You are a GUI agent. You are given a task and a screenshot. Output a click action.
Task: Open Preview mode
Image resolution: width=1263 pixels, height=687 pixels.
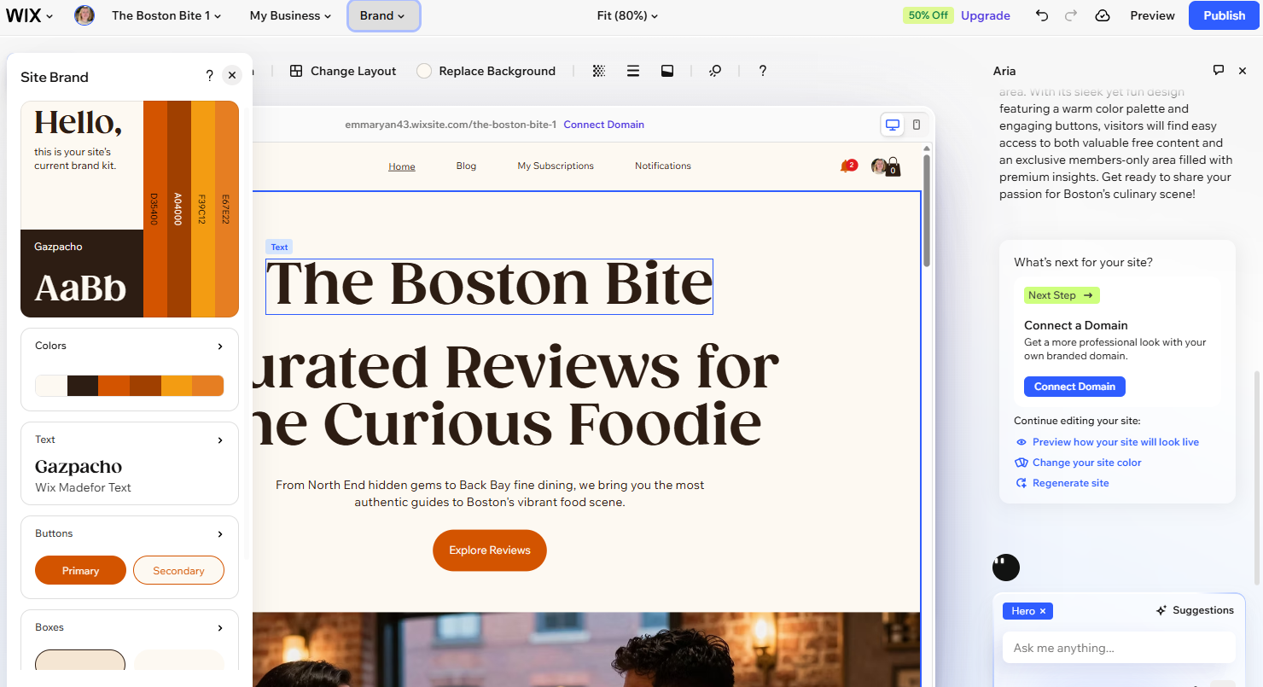(1152, 15)
